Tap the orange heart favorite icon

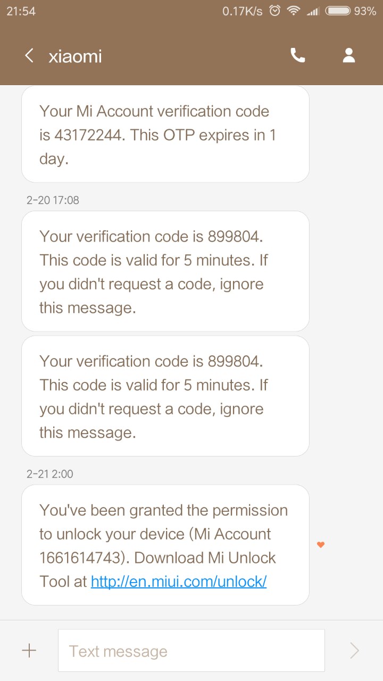[321, 544]
